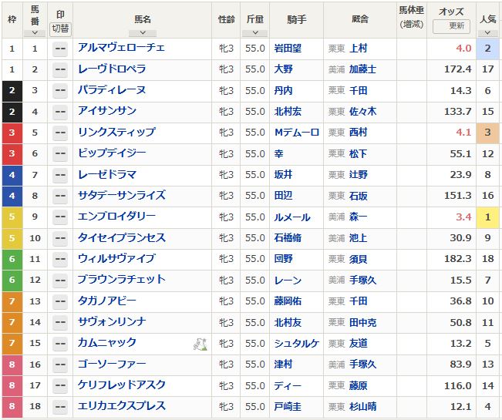Click the 更新 odds refresh button

coord(451,26)
